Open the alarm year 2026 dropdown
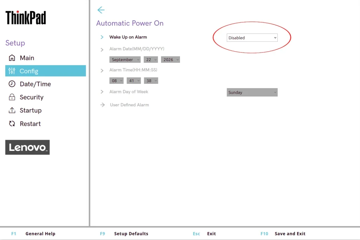360x240 pixels. (x=171, y=60)
